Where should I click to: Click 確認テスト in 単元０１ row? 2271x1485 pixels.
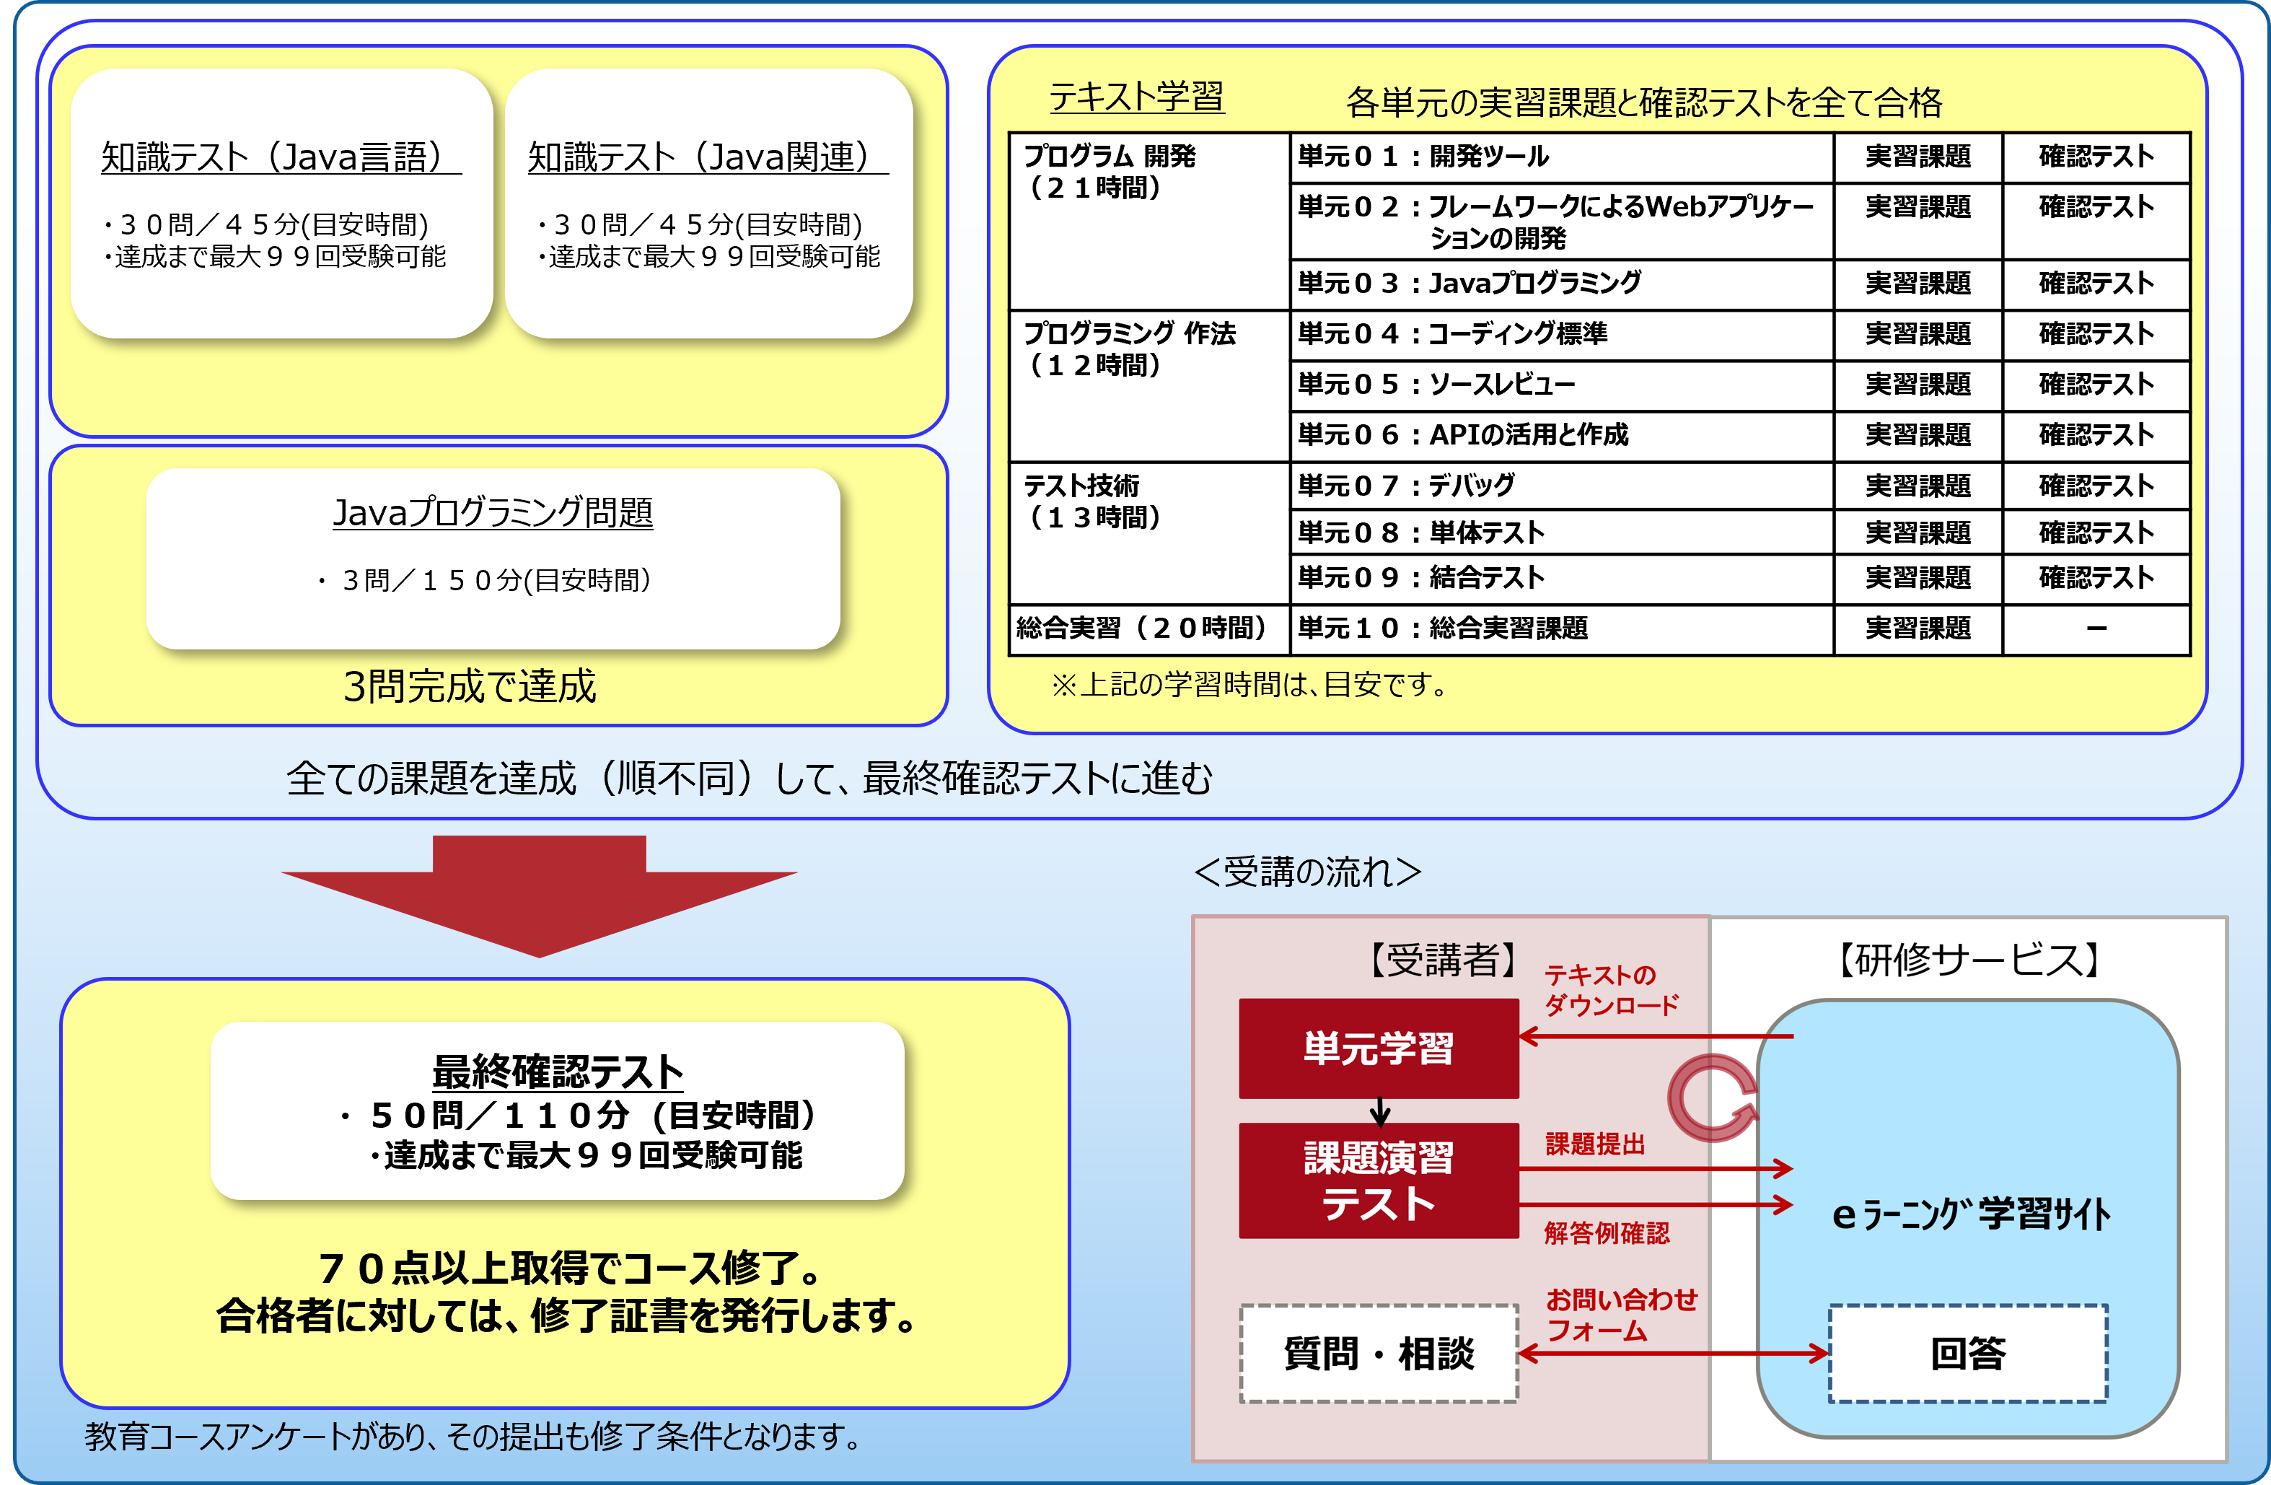(2096, 157)
